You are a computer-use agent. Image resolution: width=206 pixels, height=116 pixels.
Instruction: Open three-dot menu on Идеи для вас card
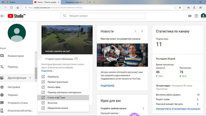tap(143, 108)
